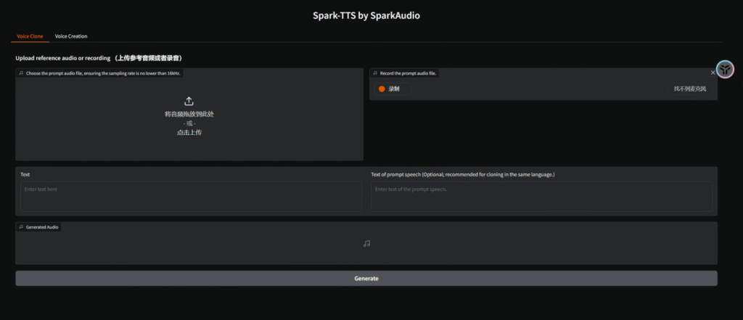743x320 pixels.
Task: Focus the 'Enter text here' input field
Action: point(191,196)
